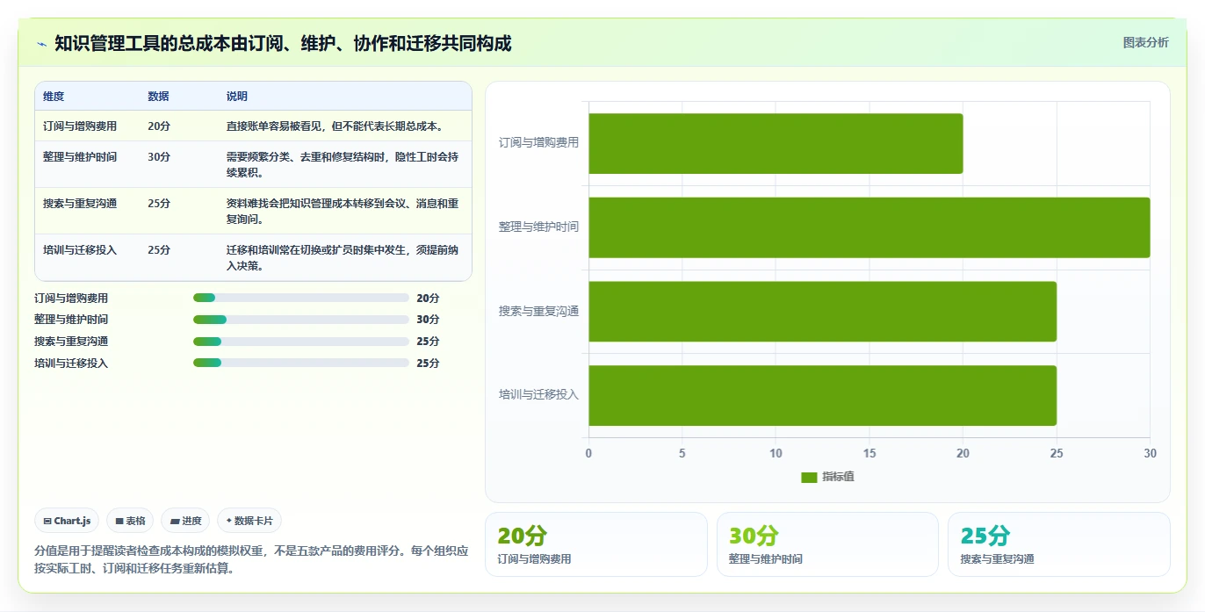Click the 搜索与重复沟通 chart bar
Image resolution: width=1205 pixels, height=612 pixels.
[822, 312]
